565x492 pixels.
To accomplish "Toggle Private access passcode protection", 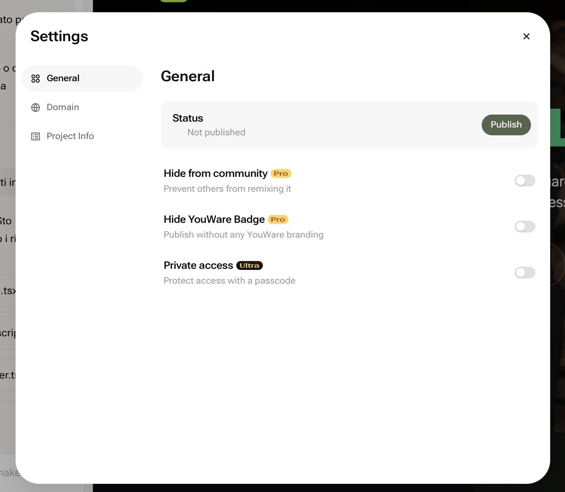I will 525,273.
